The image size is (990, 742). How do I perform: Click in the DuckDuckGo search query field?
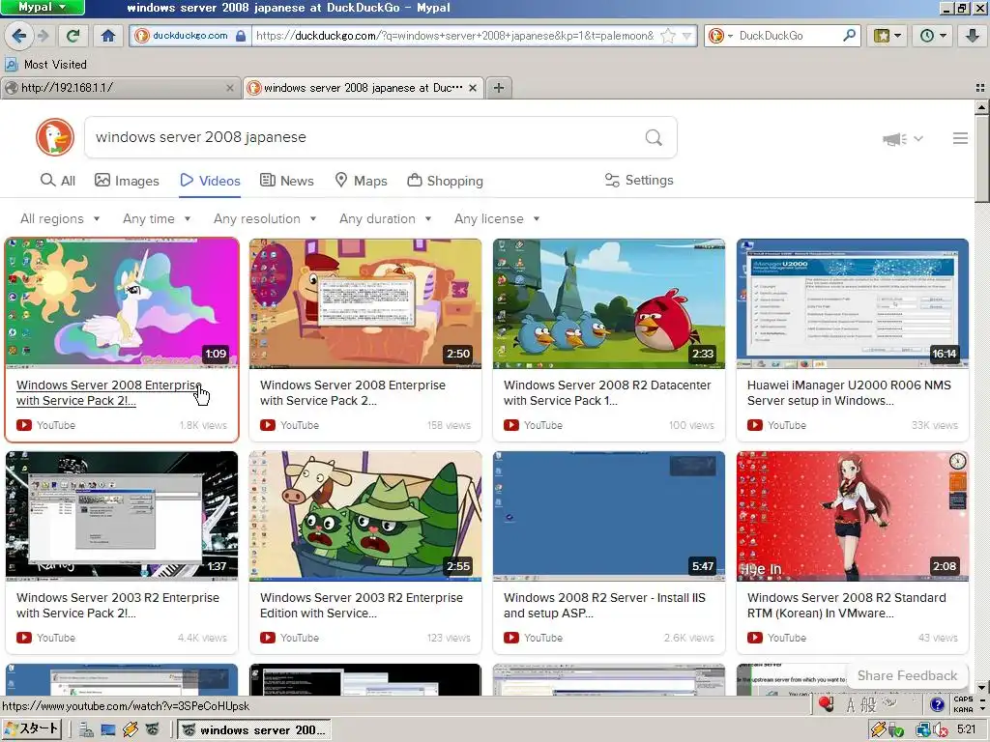tap(366, 137)
